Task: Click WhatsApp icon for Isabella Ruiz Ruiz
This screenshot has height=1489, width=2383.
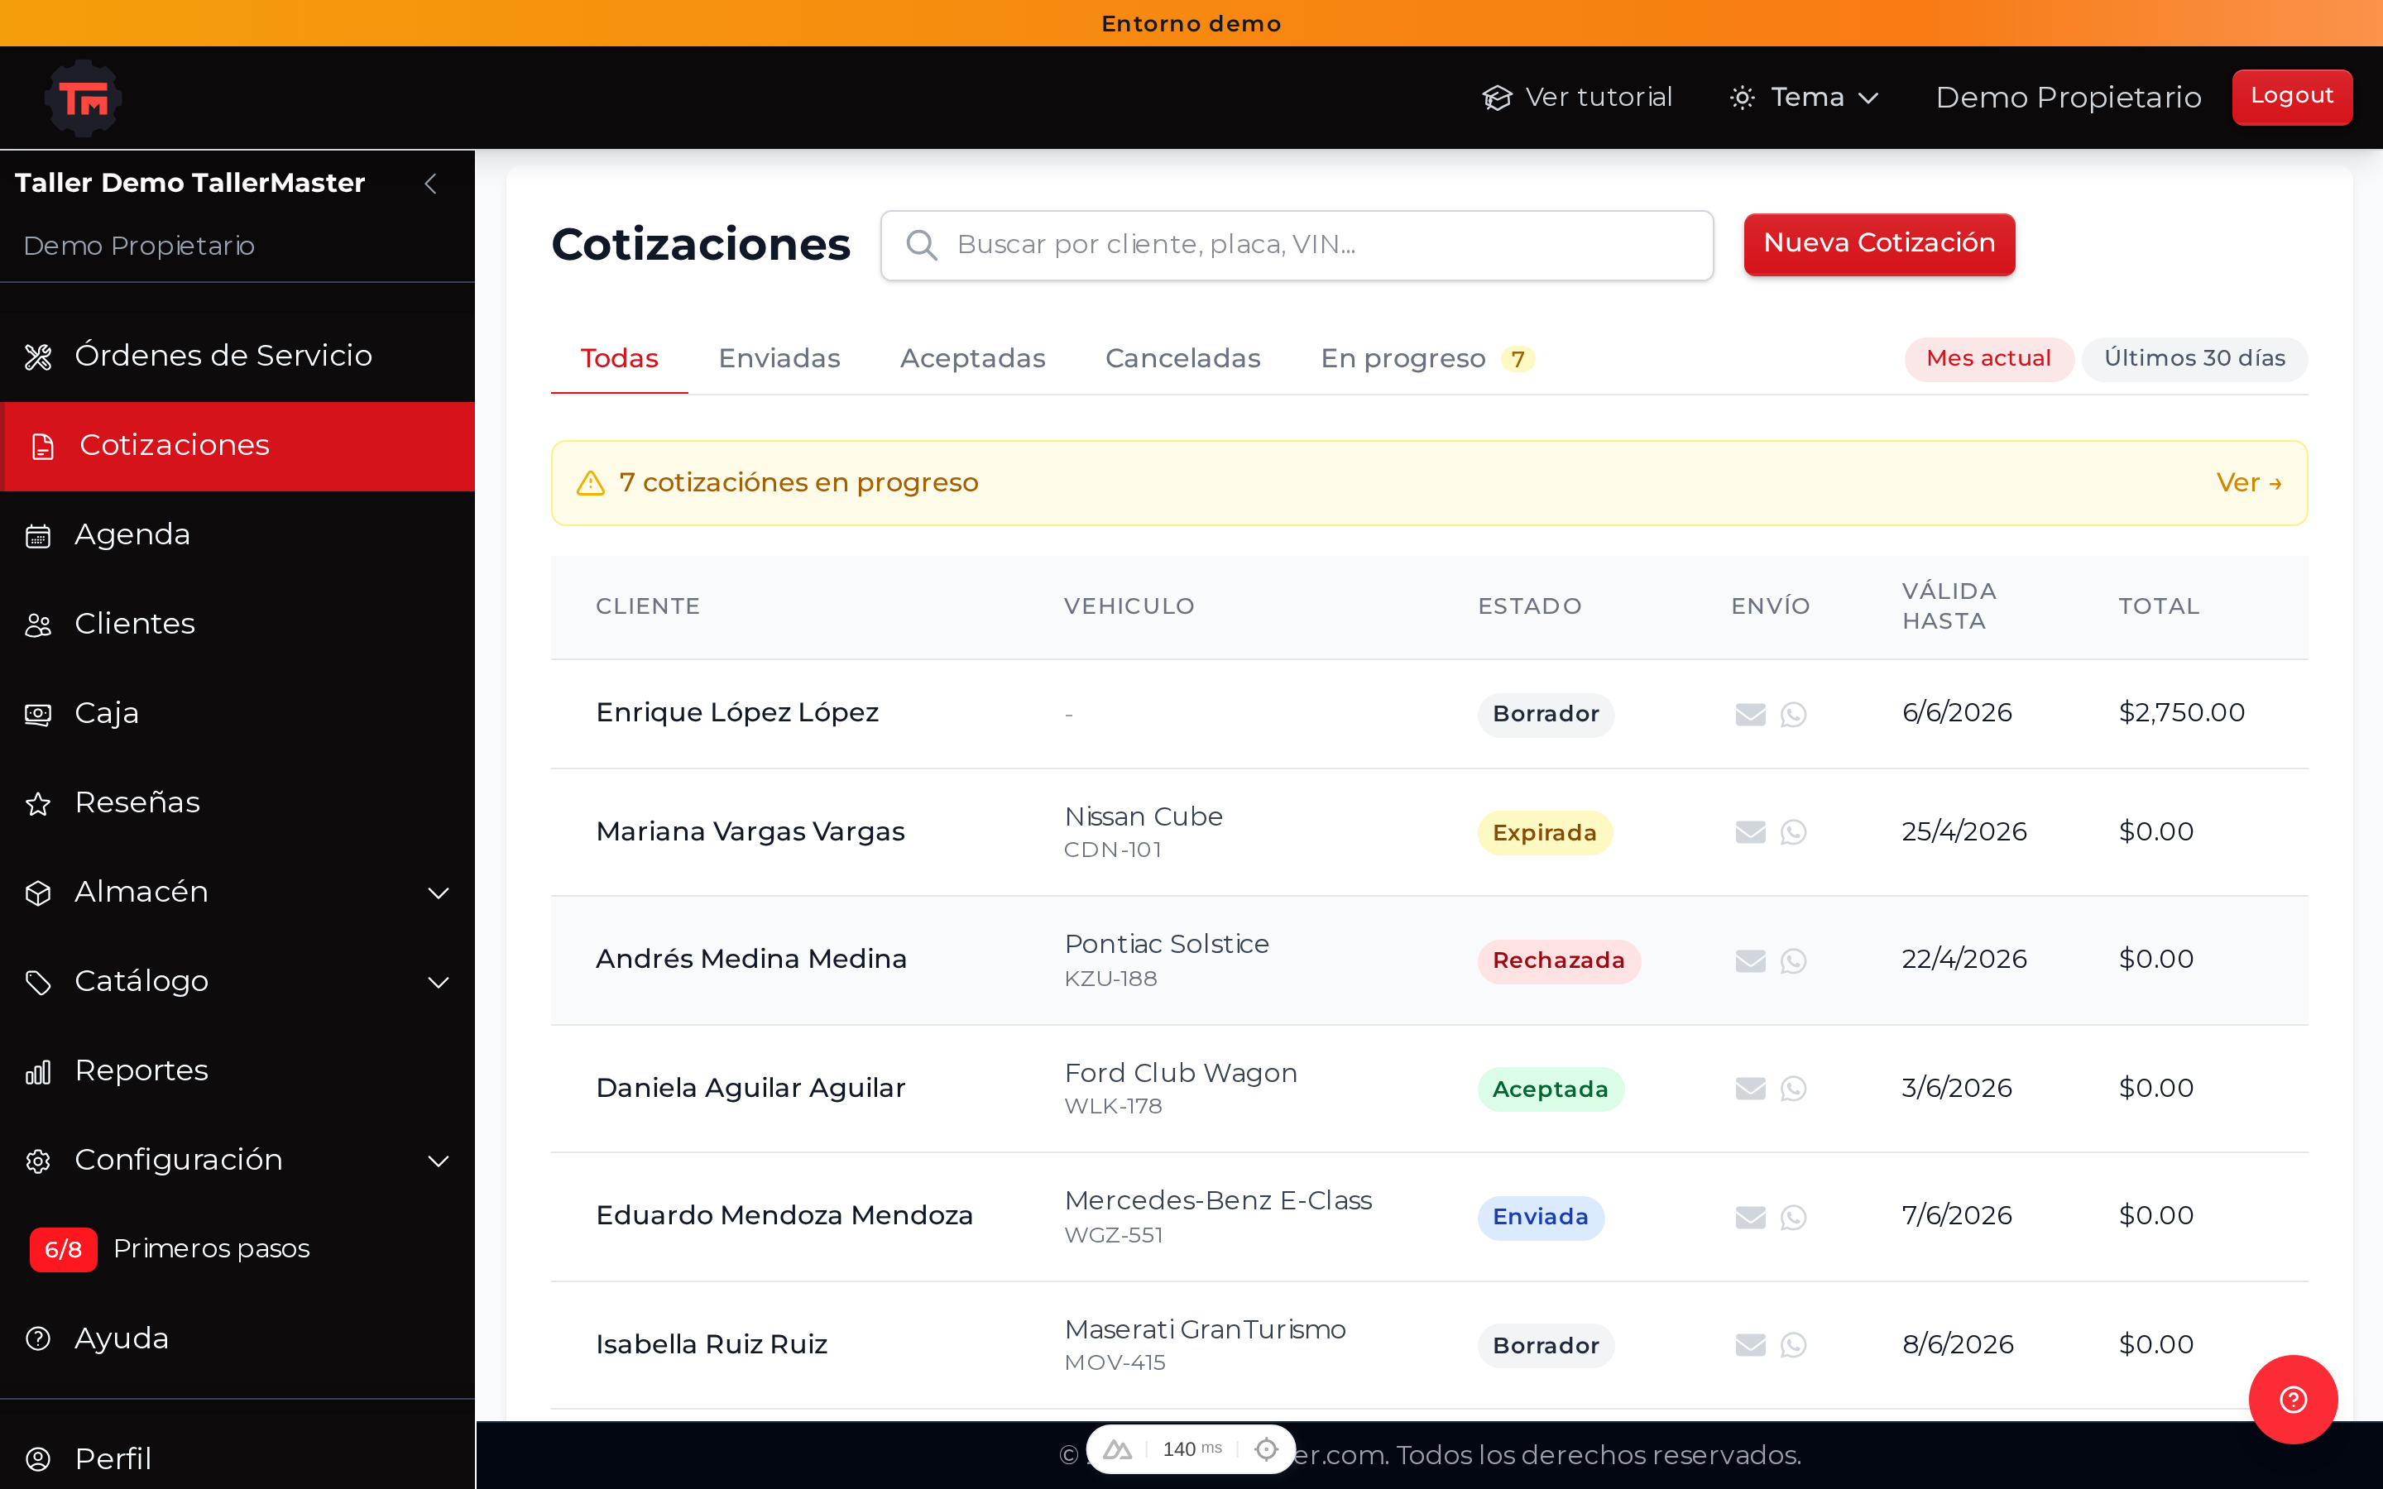Action: [x=1793, y=1345]
